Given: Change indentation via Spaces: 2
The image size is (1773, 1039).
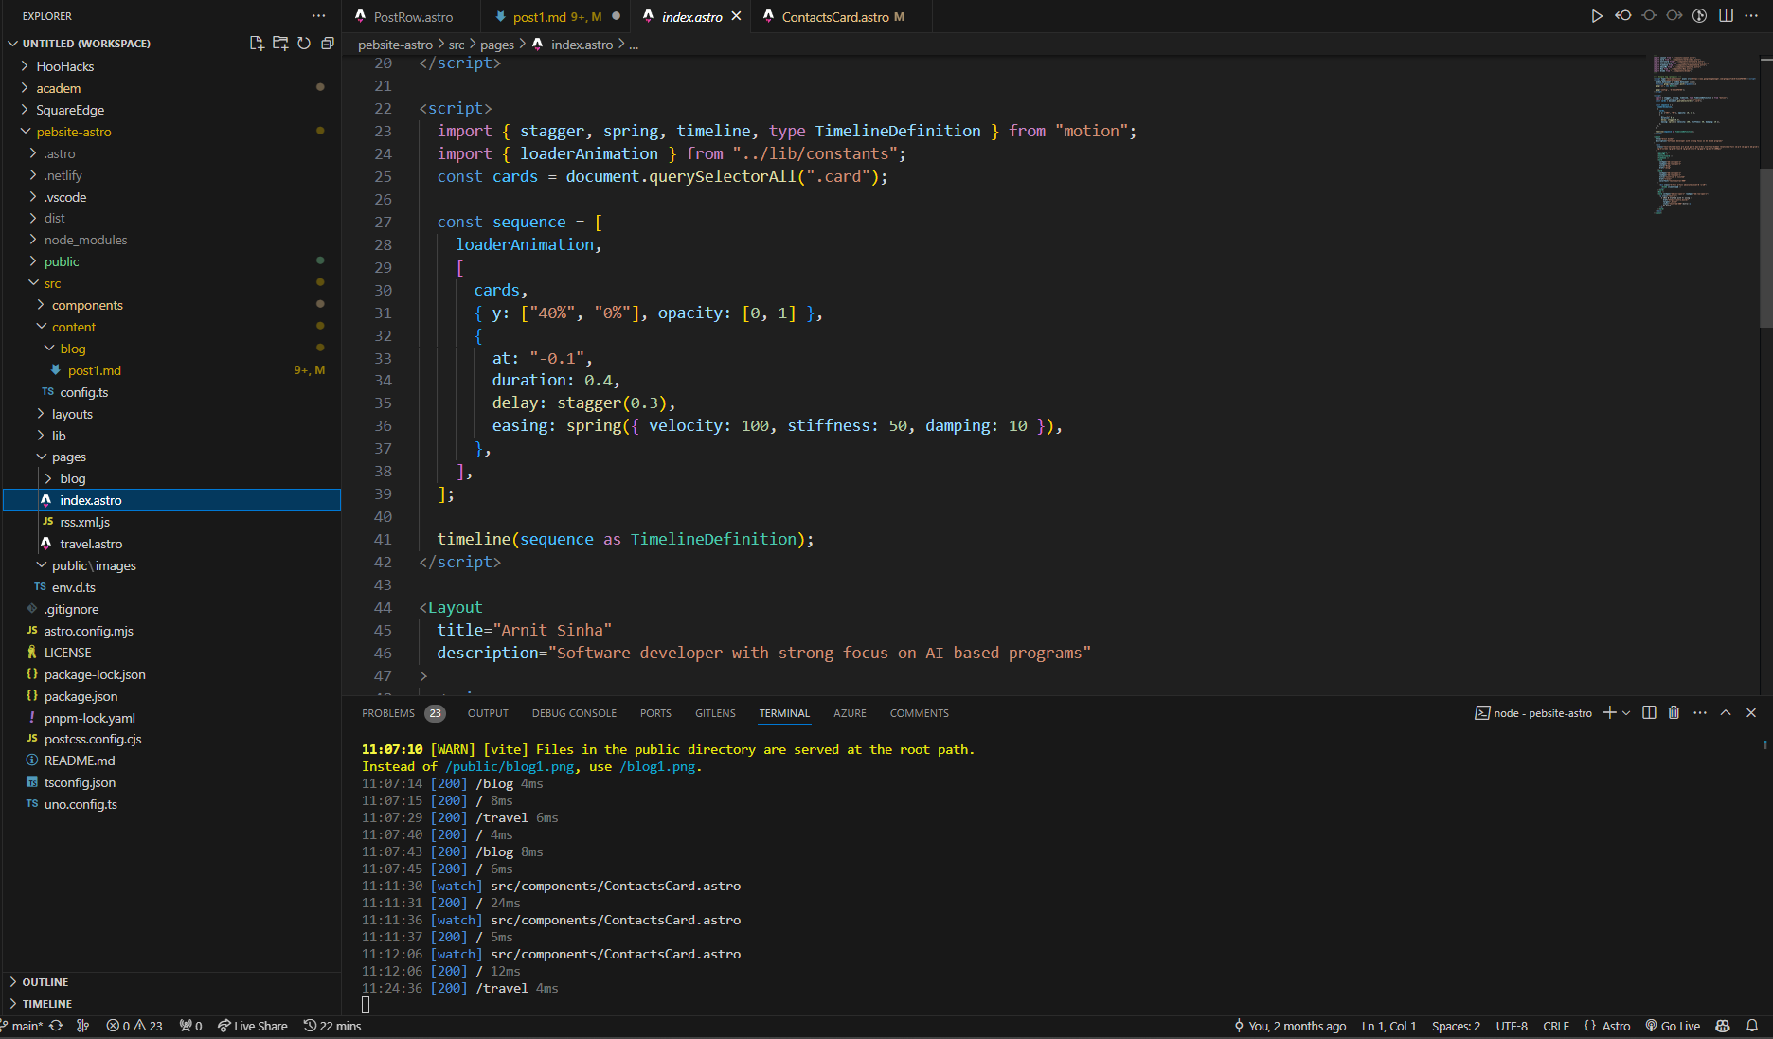Looking at the screenshot, I should (x=1456, y=1026).
